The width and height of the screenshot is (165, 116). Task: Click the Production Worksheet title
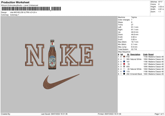click(15, 2)
